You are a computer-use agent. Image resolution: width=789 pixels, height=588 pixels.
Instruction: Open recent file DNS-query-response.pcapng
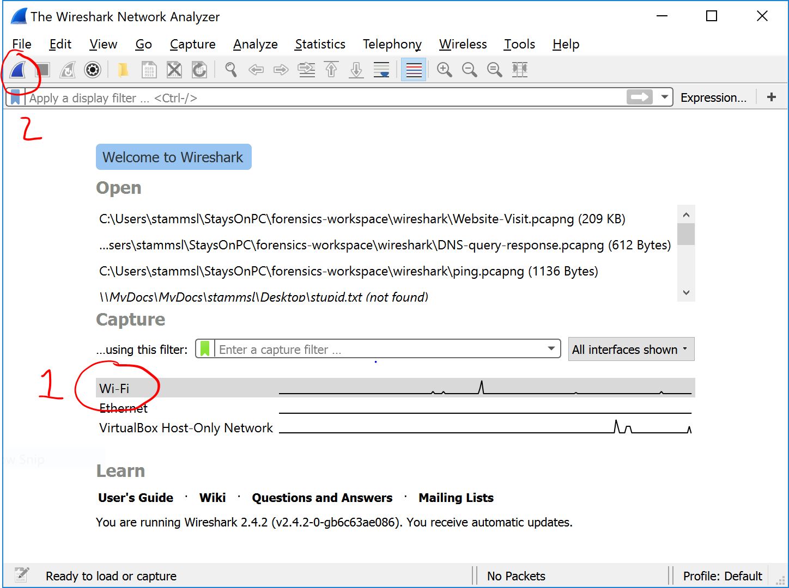pyautogui.click(x=385, y=245)
